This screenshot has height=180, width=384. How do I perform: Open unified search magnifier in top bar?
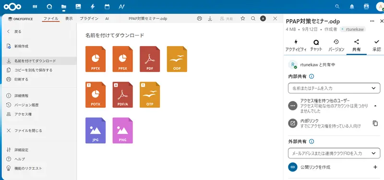[337, 7]
